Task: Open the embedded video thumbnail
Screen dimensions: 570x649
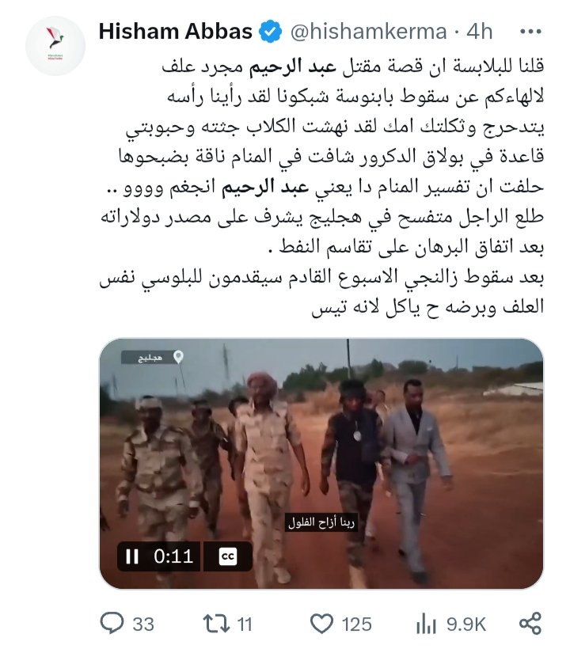Action: coord(321,464)
